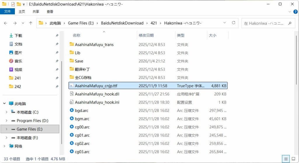
Task: Click BaiduNetdiskDownload in the address breadcrumb
Action: pyautogui.click(x=122, y=23)
